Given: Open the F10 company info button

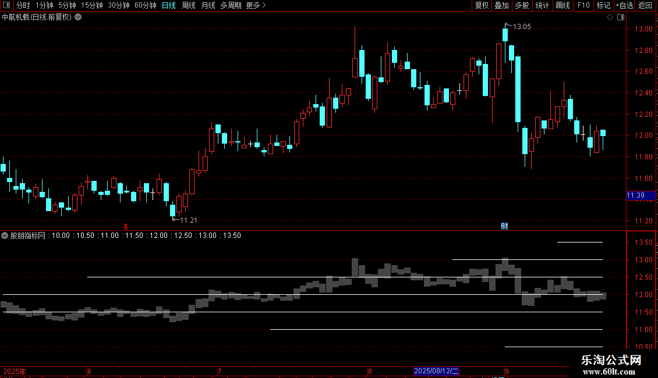Looking at the screenshot, I should [583, 5].
